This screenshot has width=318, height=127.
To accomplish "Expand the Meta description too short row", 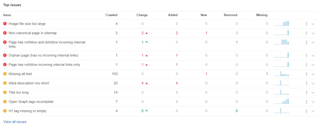I will pyautogui.click(x=313, y=84).
